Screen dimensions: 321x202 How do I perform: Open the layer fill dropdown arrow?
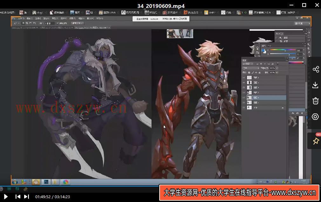tap(277, 73)
